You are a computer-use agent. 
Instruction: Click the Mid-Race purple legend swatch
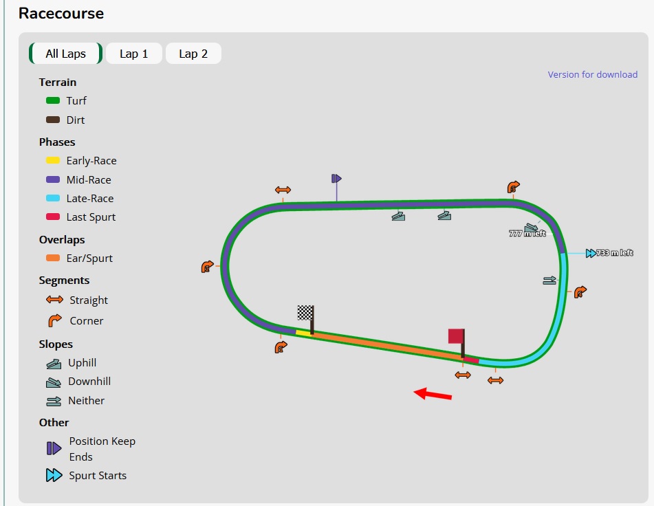pyautogui.click(x=53, y=179)
